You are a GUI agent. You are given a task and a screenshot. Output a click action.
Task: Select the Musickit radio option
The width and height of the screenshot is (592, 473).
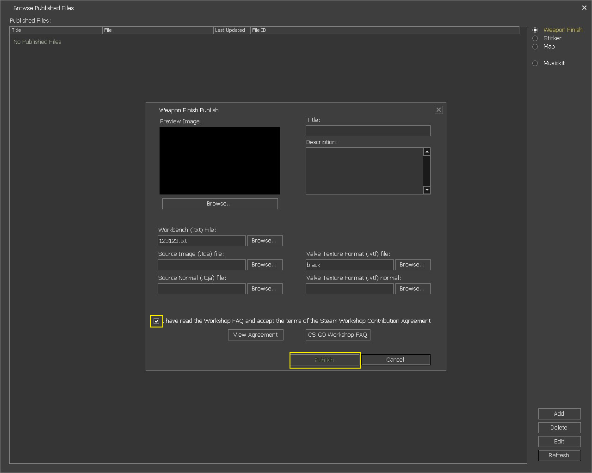pos(535,63)
